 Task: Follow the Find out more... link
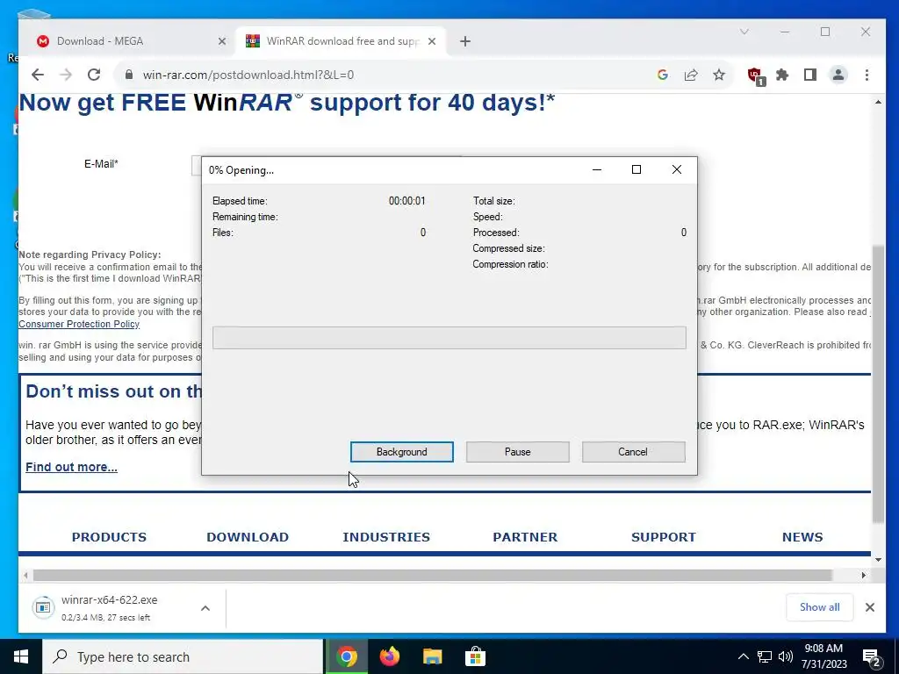coord(72,467)
